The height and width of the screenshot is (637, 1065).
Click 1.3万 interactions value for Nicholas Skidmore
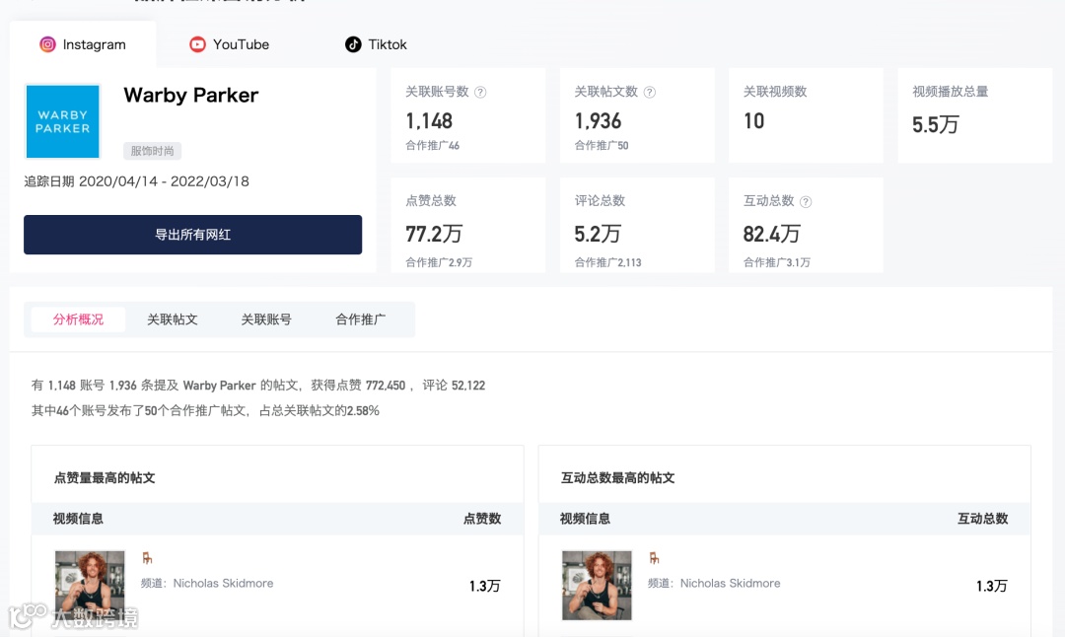coord(992,586)
